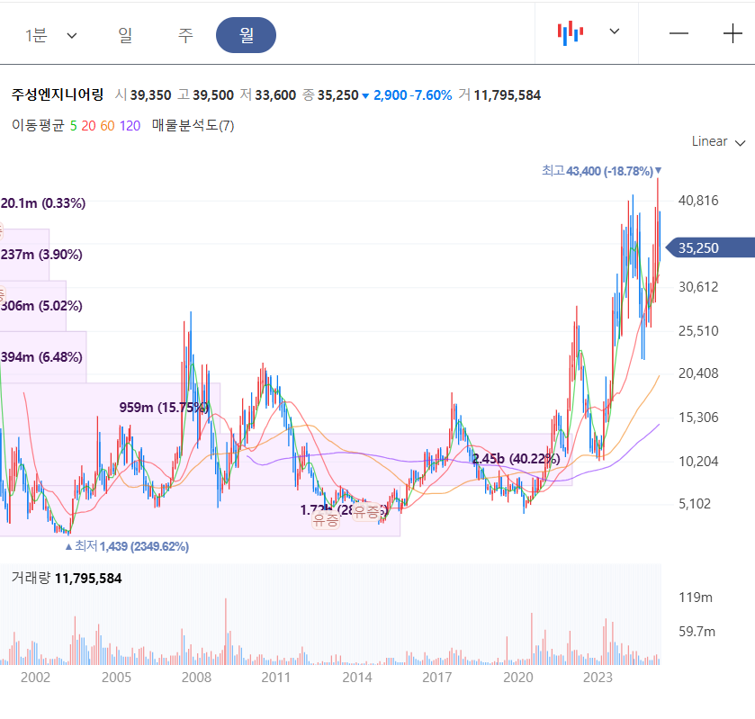The height and width of the screenshot is (719, 755).
Task: Select the 60-period moving average
Action: (x=107, y=126)
